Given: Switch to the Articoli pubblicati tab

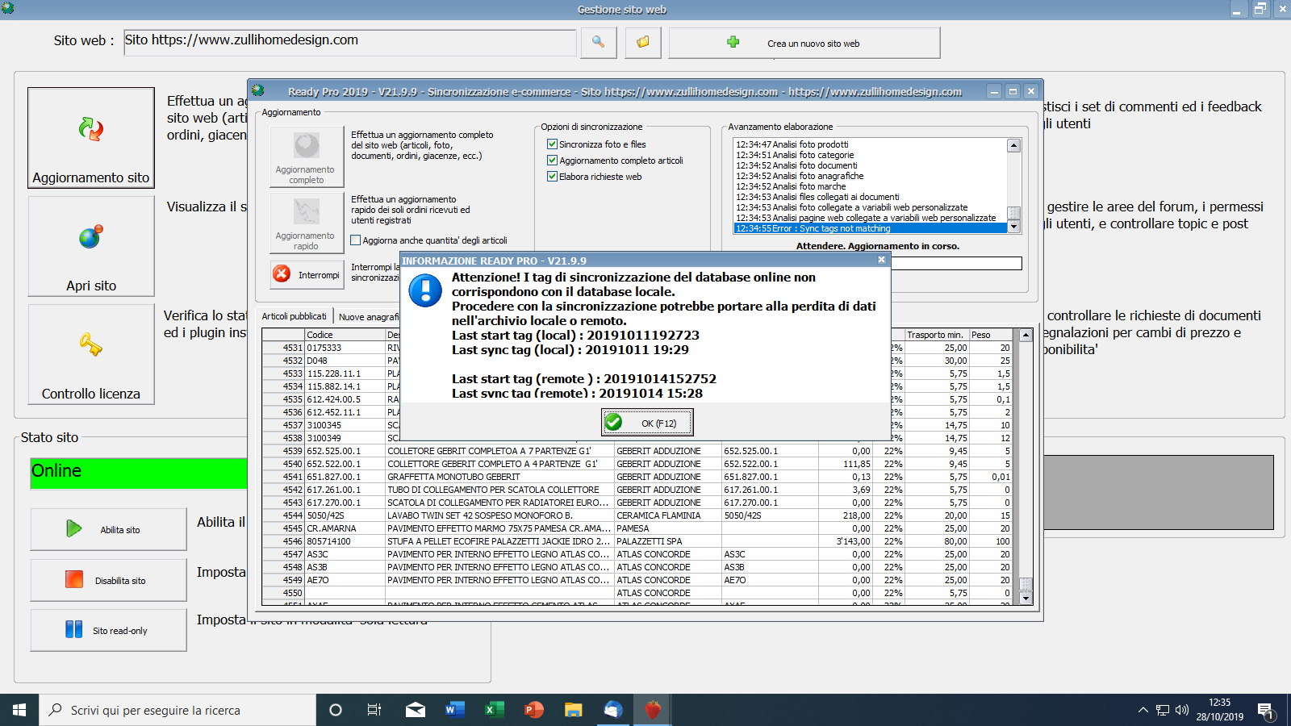Looking at the screenshot, I should [x=294, y=316].
